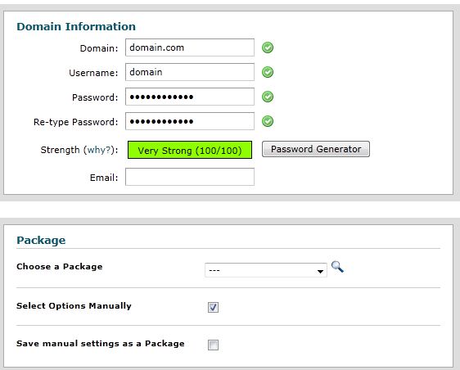Click the green checkmark next to Username
460x370 pixels.
pyautogui.click(x=268, y=72)
